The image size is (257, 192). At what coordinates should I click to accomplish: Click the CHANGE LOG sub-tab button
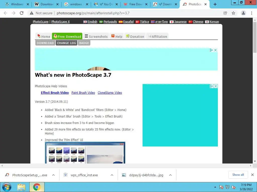point(67,43)
